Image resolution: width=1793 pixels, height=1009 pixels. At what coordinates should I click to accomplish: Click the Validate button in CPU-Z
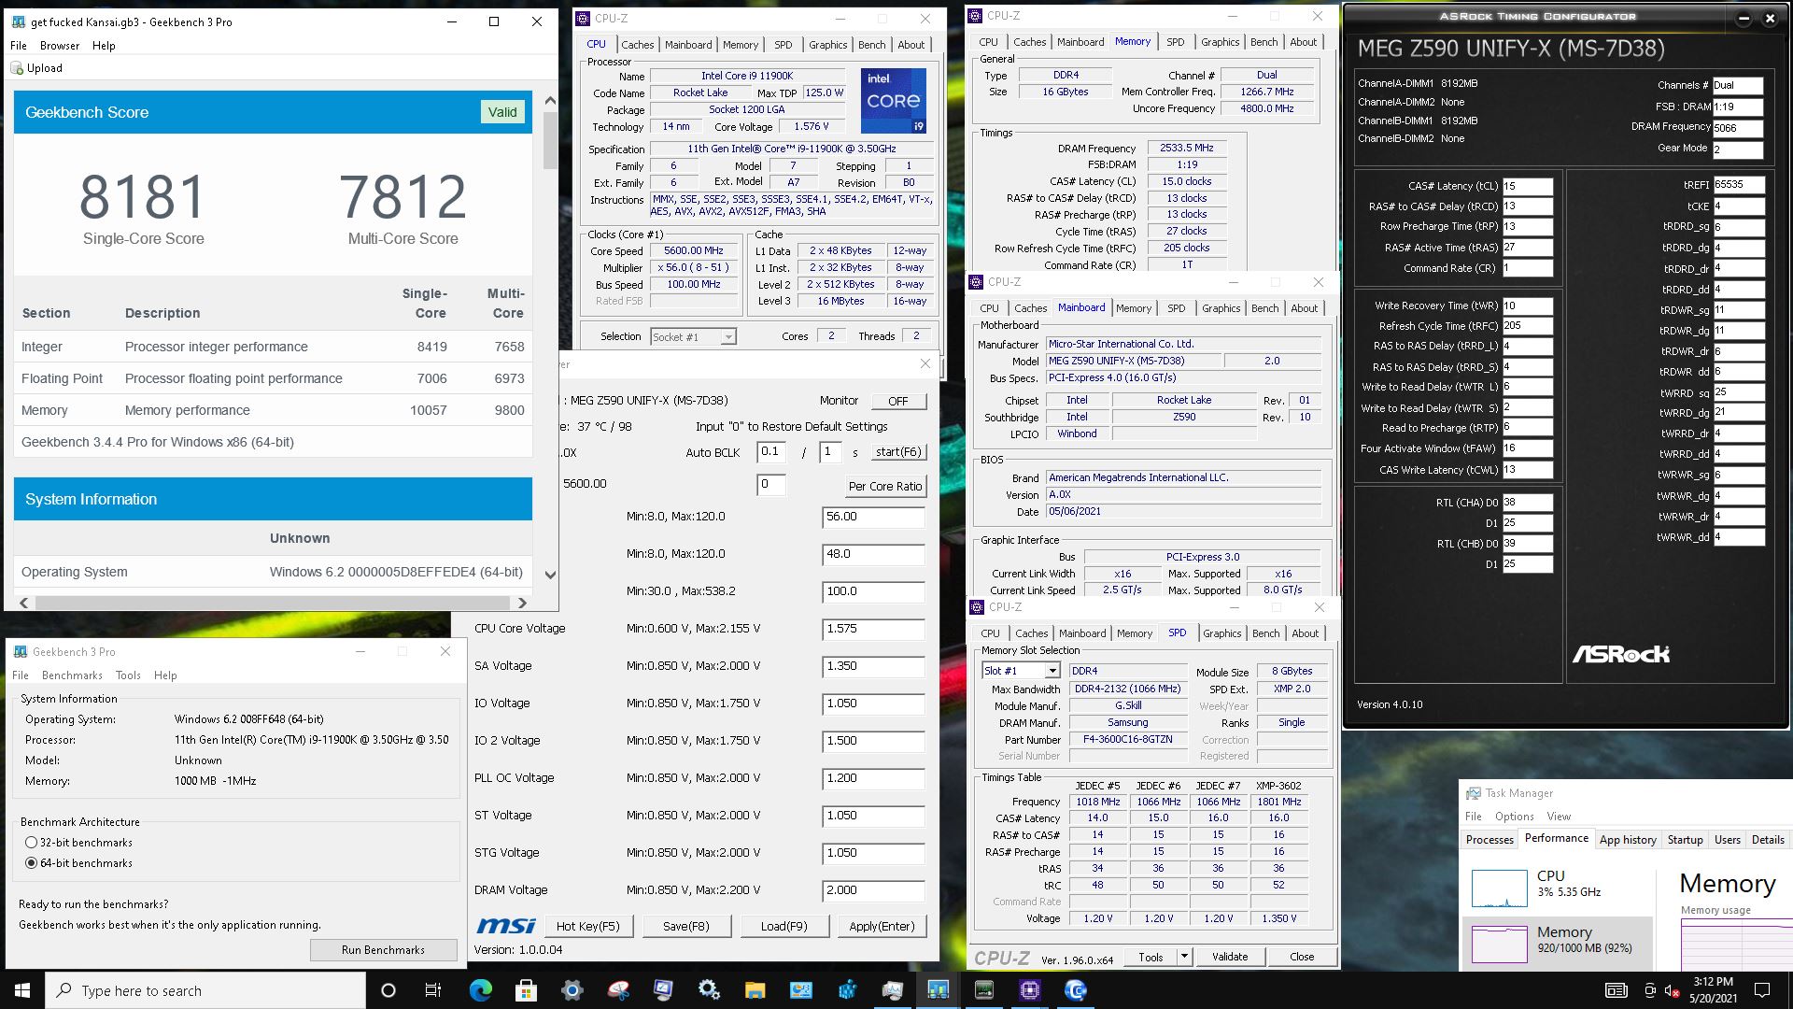[1230, 957]
